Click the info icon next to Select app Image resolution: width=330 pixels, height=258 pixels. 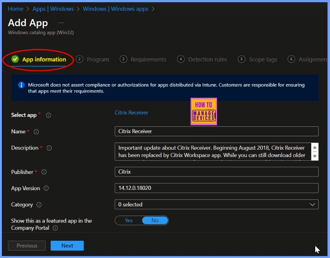pos(48,115)
